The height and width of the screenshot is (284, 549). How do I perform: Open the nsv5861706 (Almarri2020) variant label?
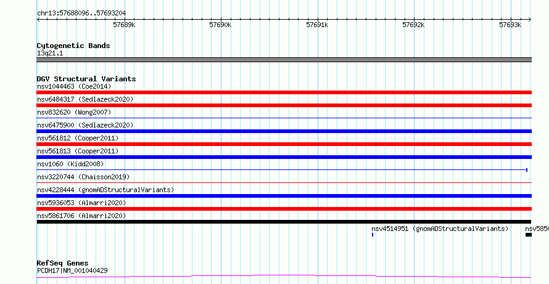click(81, 216)
